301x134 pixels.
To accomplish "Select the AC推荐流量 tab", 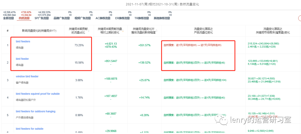I will pyautogui.click(x=103, y=18).
